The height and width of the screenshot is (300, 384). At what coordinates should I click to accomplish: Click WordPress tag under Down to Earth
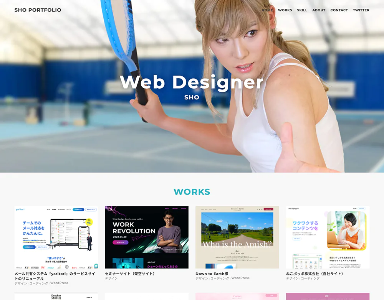pyautogui.click(x=240, y=278)
